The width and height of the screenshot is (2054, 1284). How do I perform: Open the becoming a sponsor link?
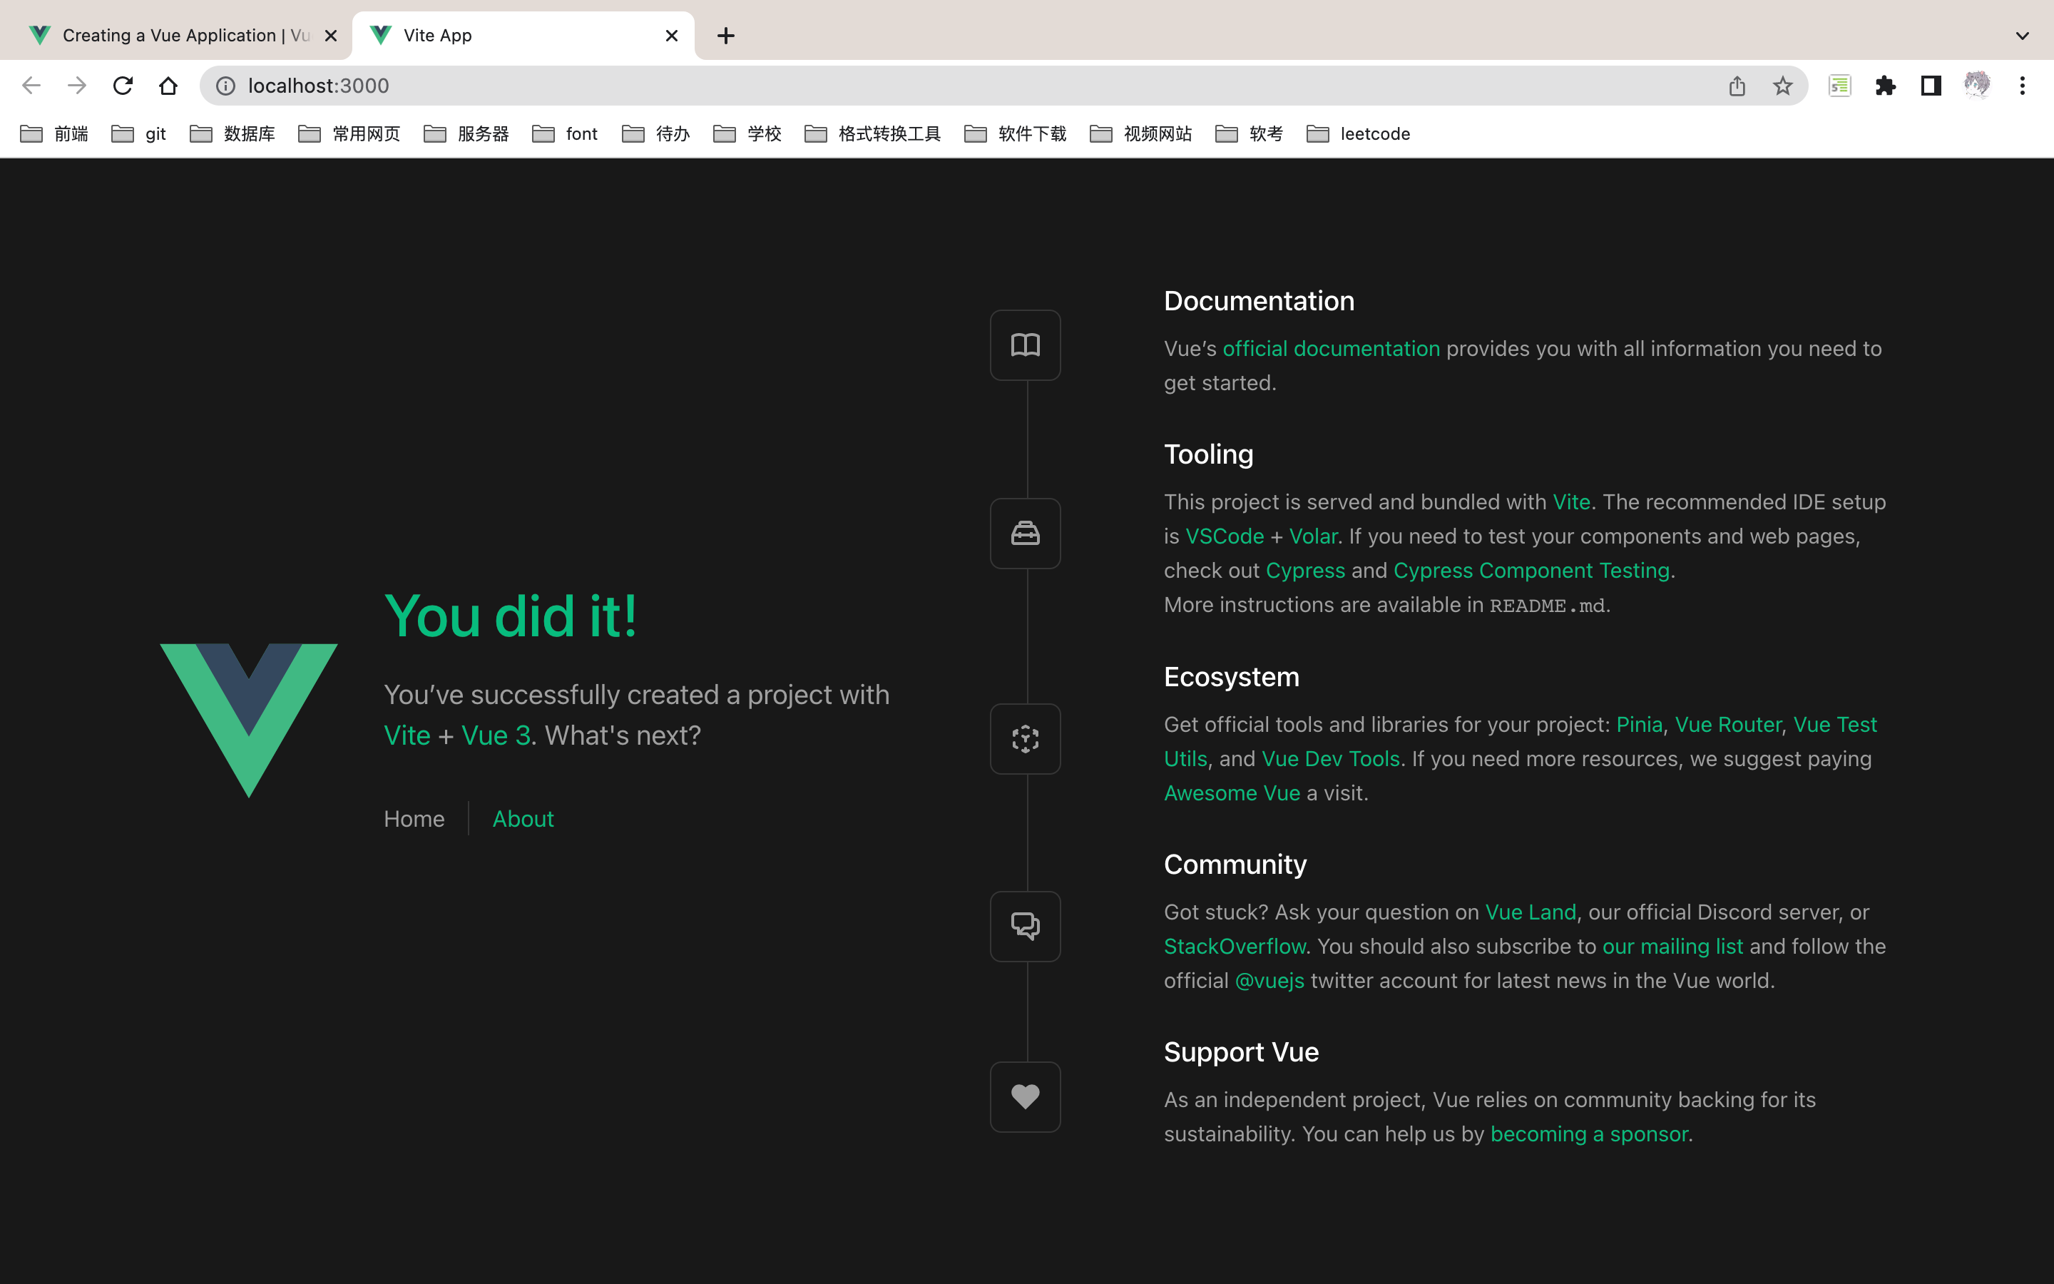[1589, 1133]
